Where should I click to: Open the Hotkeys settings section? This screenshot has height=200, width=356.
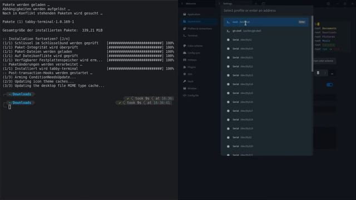pos(192,60)
